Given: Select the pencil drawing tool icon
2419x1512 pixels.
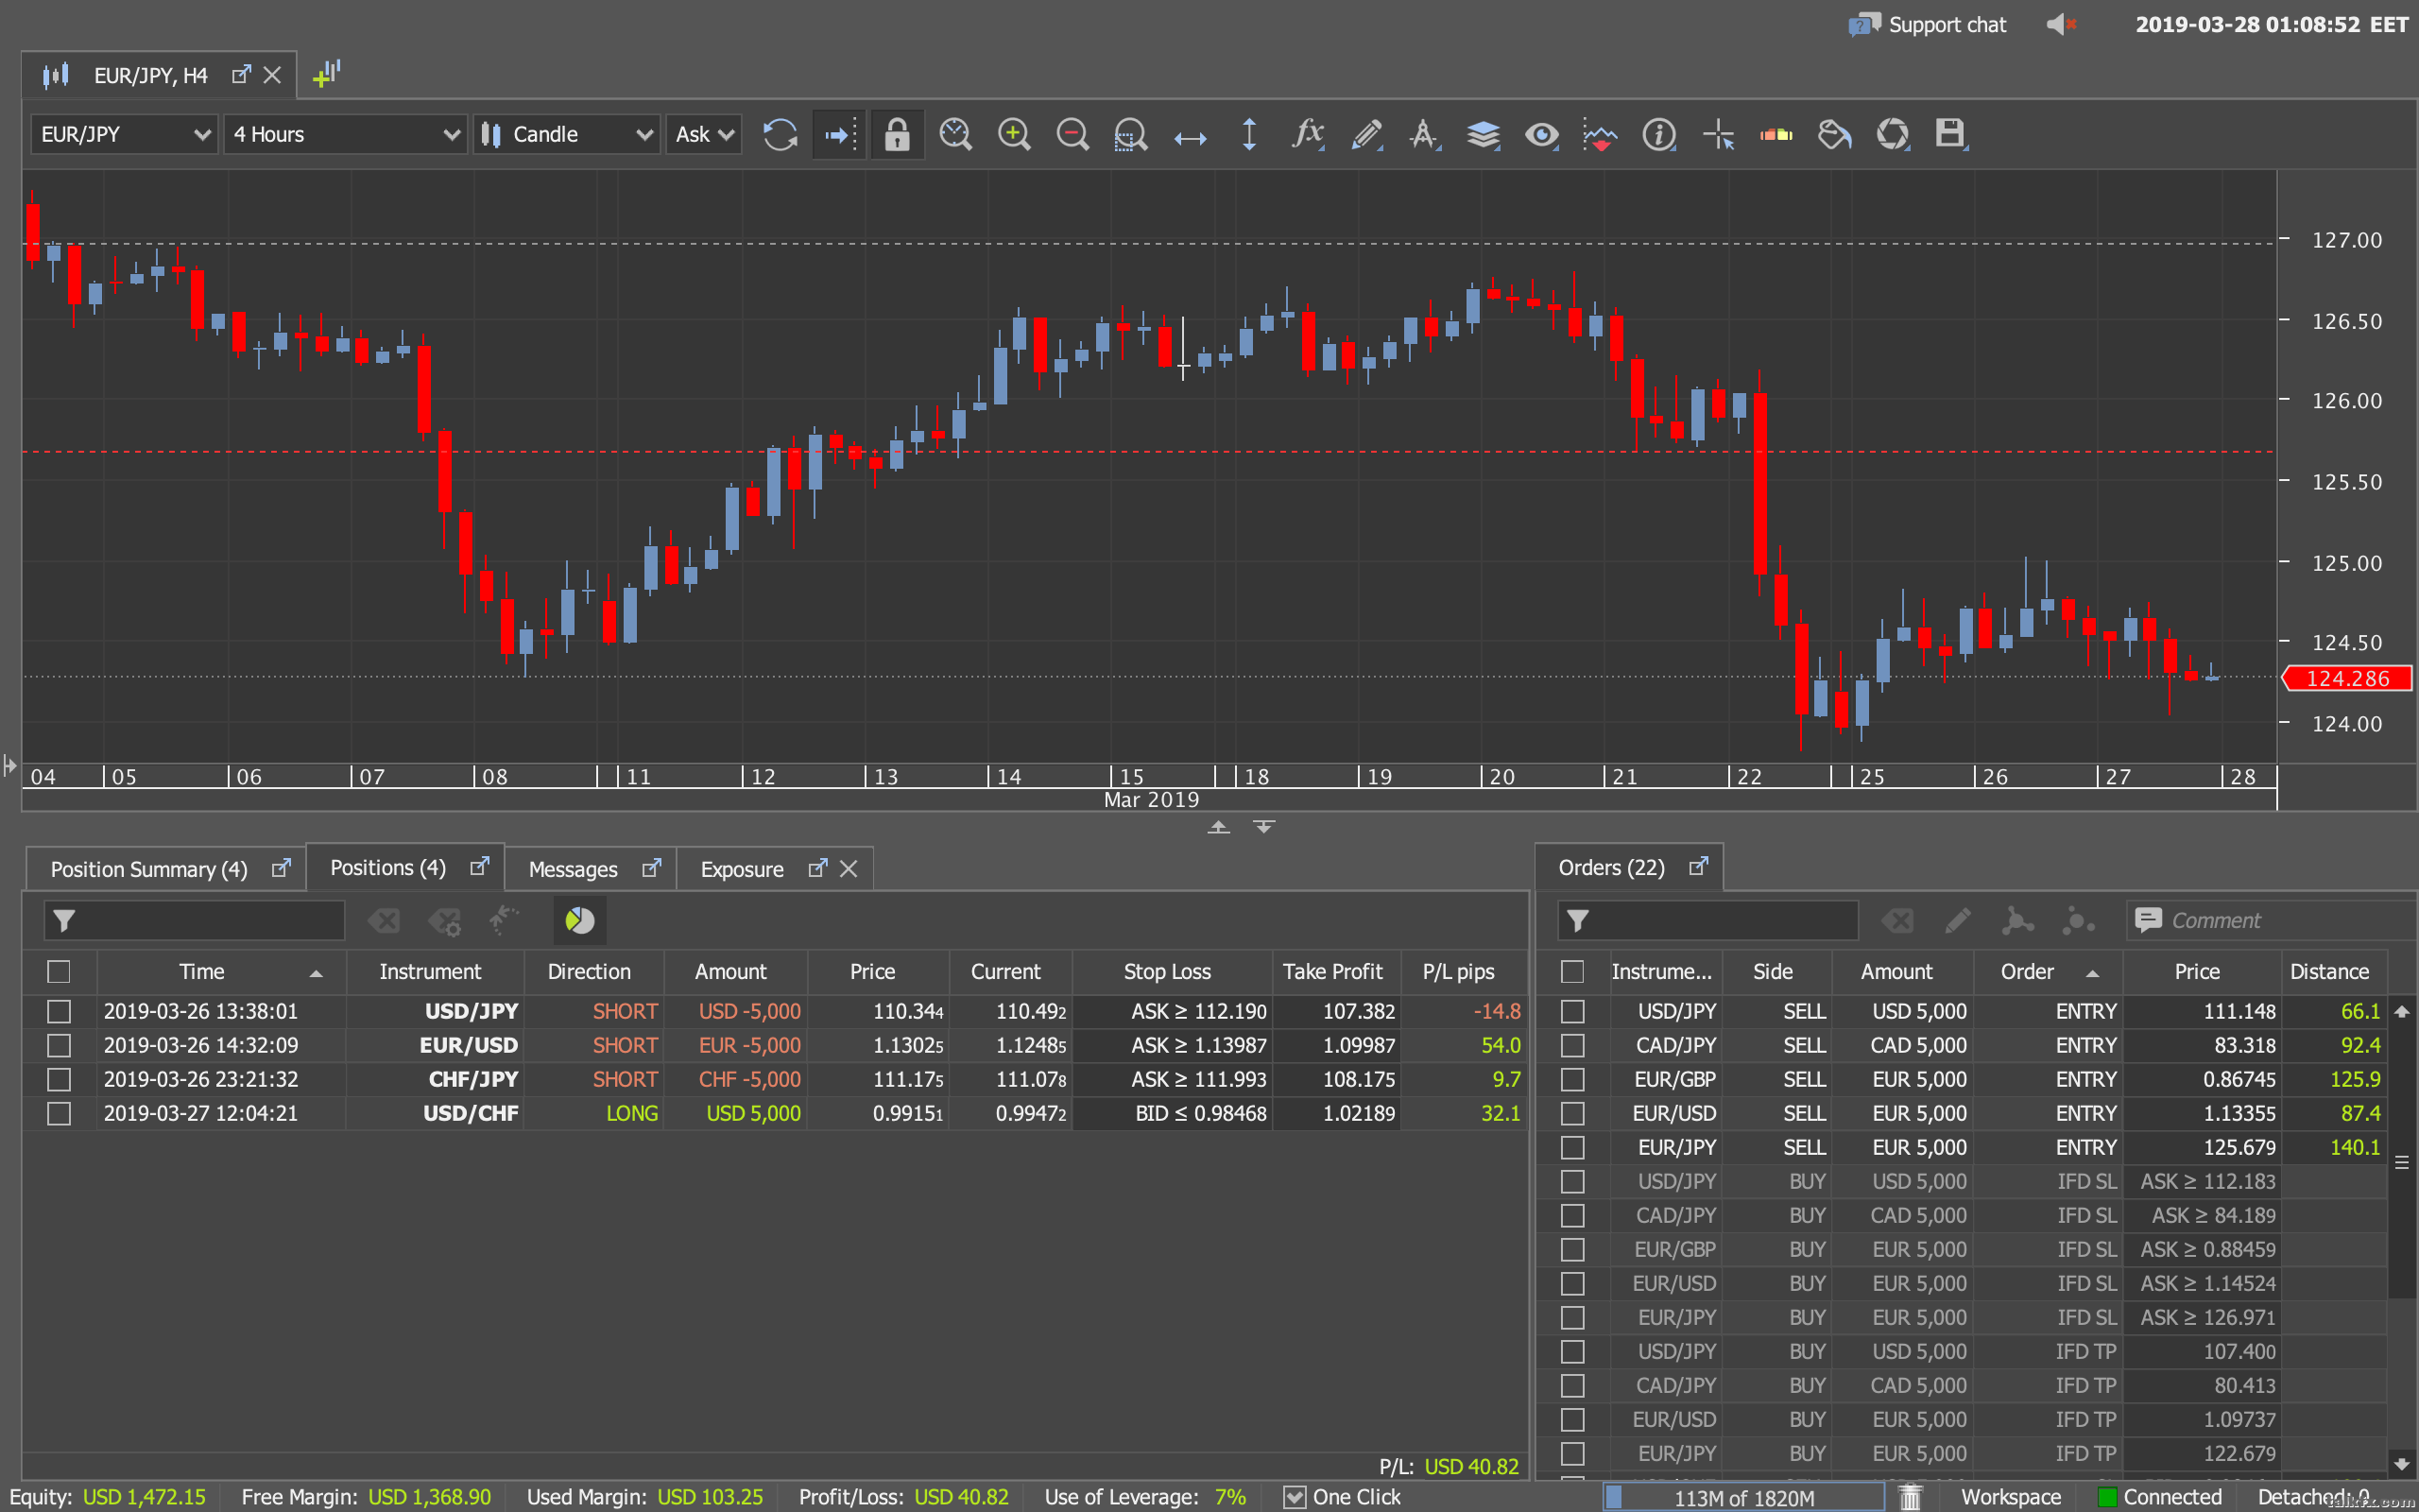Looking at the screenshot, I should pos(1366,134).
